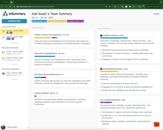Viewport: 163px width, 130px height.
Task: Go back with the browser back arrow
Action: click(2, 6)
